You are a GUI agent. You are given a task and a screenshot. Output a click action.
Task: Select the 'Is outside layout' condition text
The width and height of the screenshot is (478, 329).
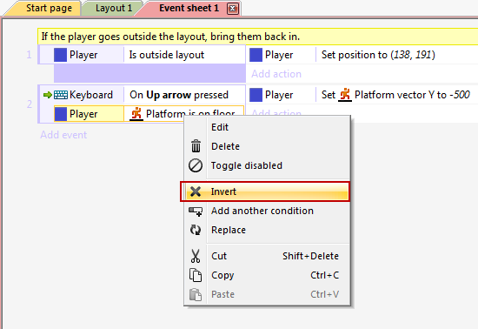pos(167,55)
